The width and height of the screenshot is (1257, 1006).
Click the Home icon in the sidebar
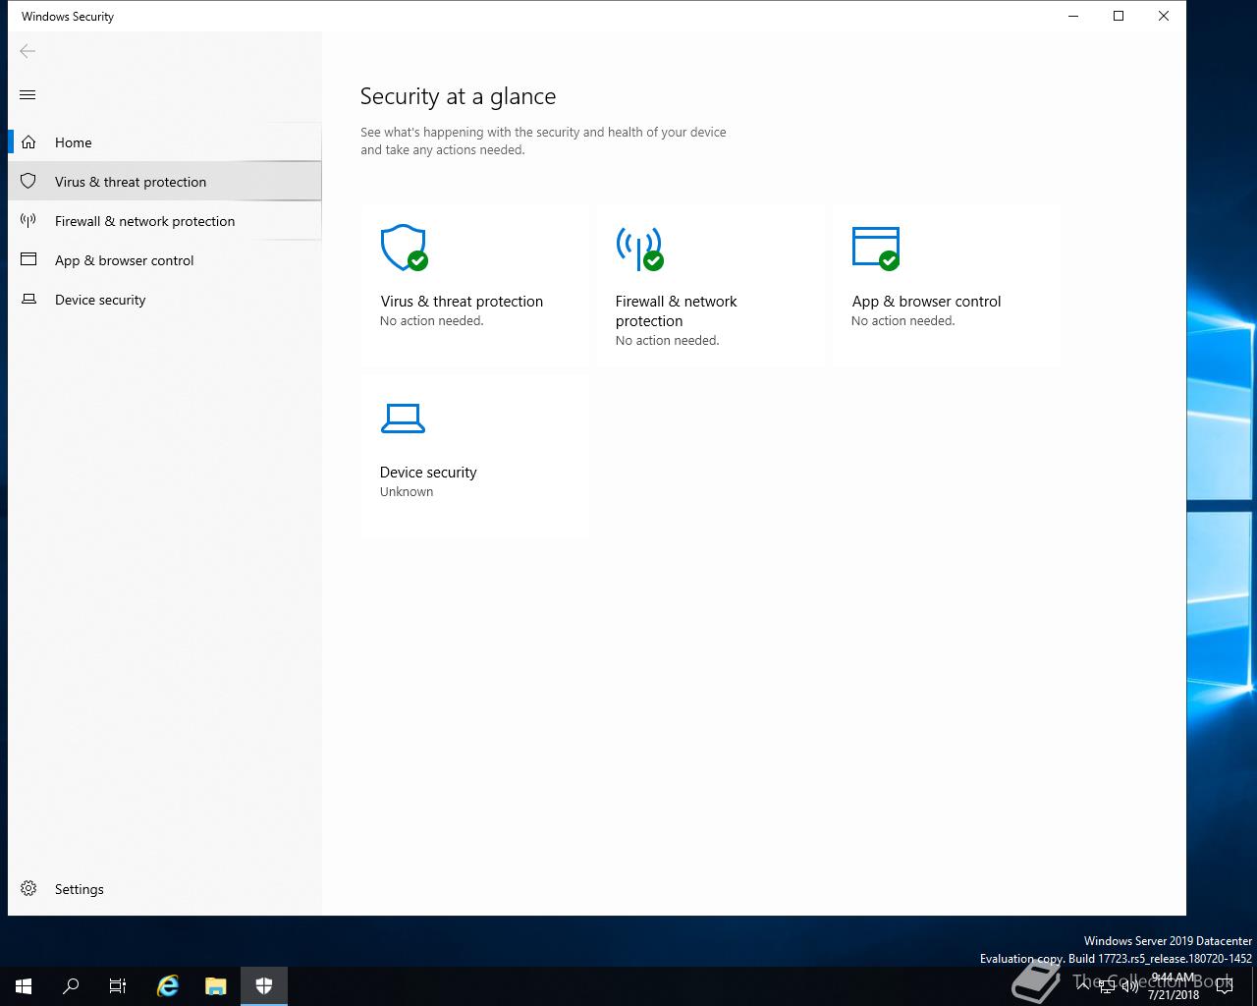click(28, 142)
